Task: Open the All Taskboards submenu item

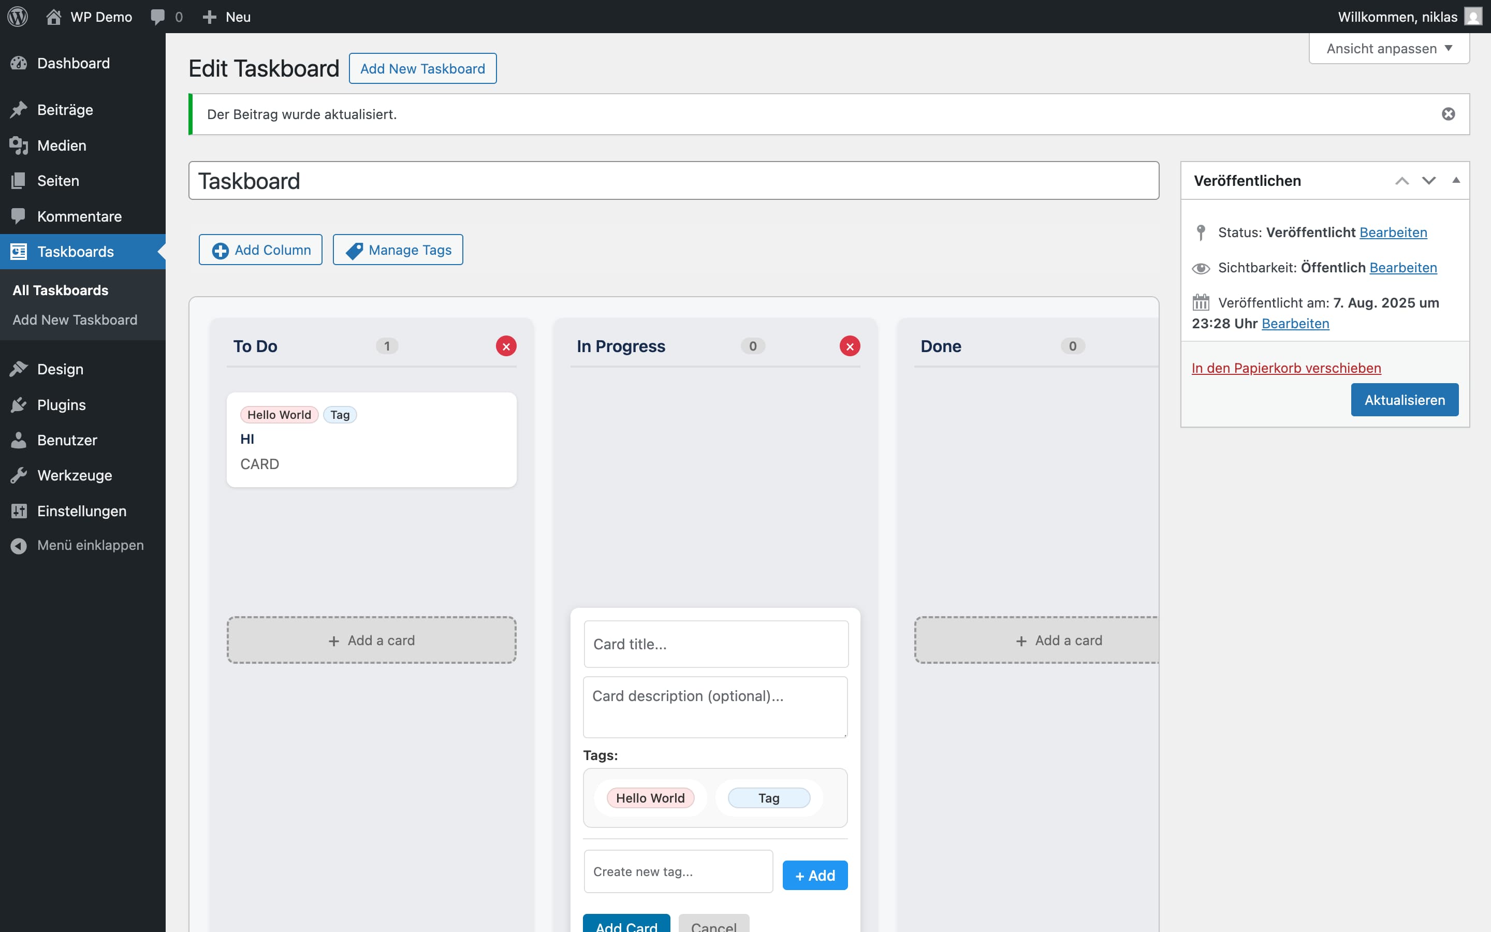Action: (x=61, y=290)
